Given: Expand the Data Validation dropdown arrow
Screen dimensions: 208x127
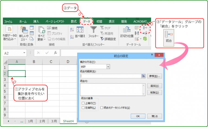Looking at the screenshot, I should click(141, 39).
